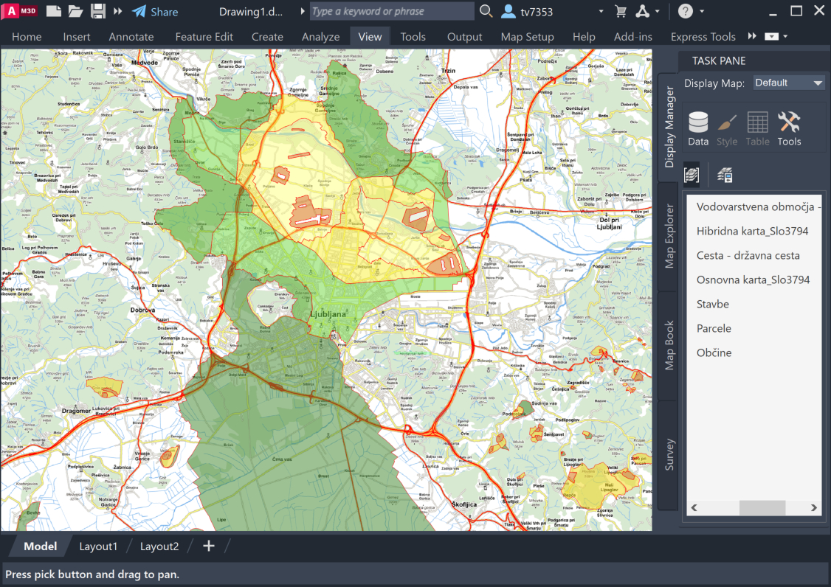831x587 pixels.
Task: Click the Share button
Action: coord(155,12)
